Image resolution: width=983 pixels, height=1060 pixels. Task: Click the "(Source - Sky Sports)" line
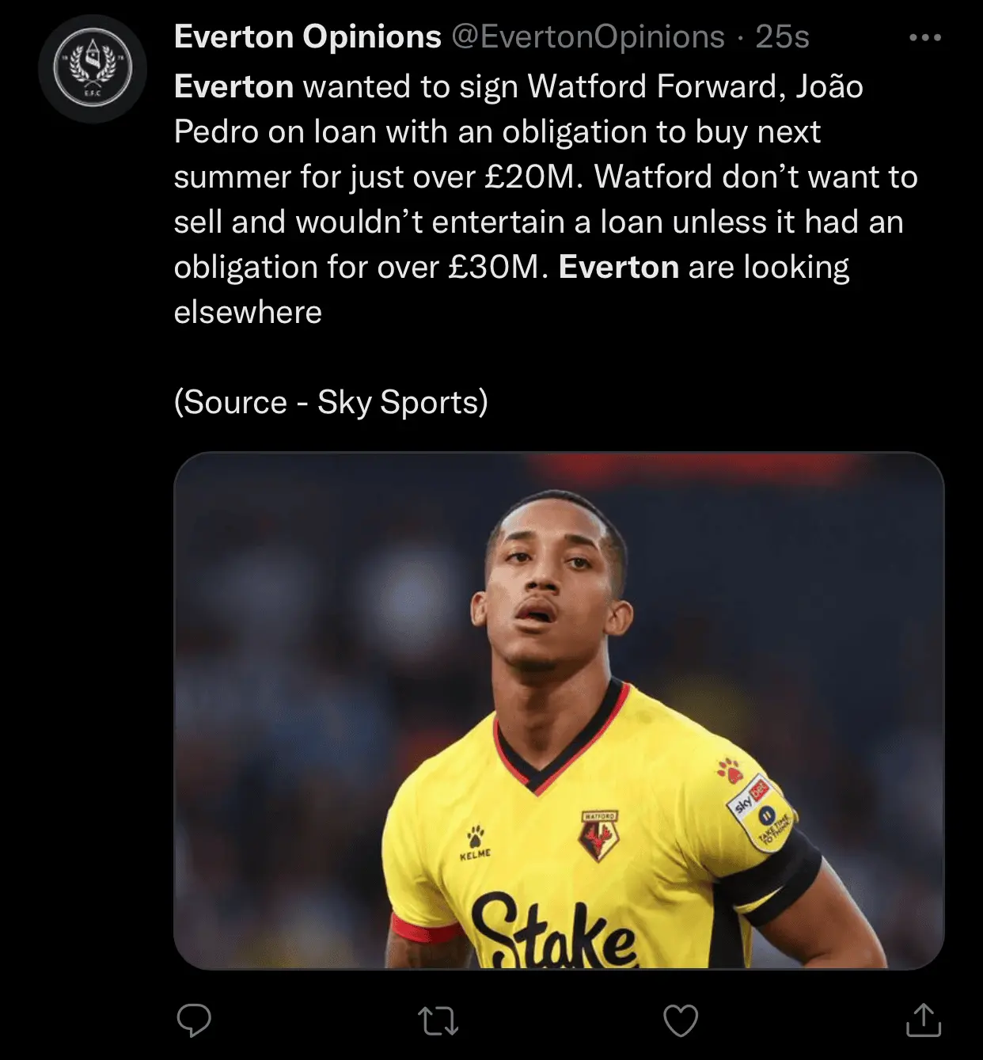pos(331,402)
